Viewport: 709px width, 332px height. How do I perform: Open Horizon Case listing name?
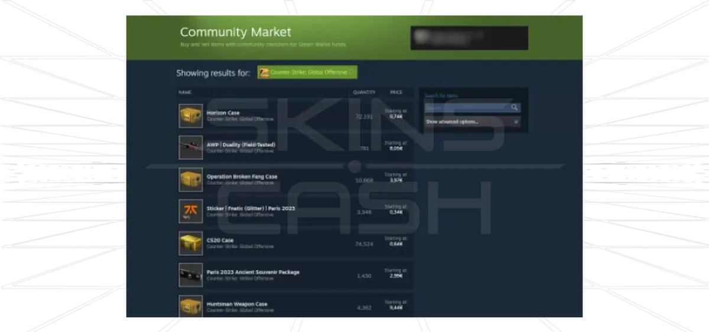coord(223,113)
